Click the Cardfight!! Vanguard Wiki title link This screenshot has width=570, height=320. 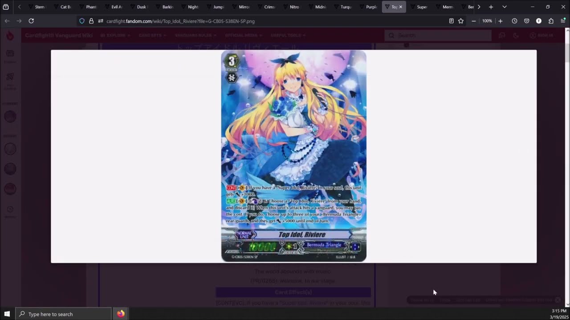pyautogui.click(x=59, y=35)
